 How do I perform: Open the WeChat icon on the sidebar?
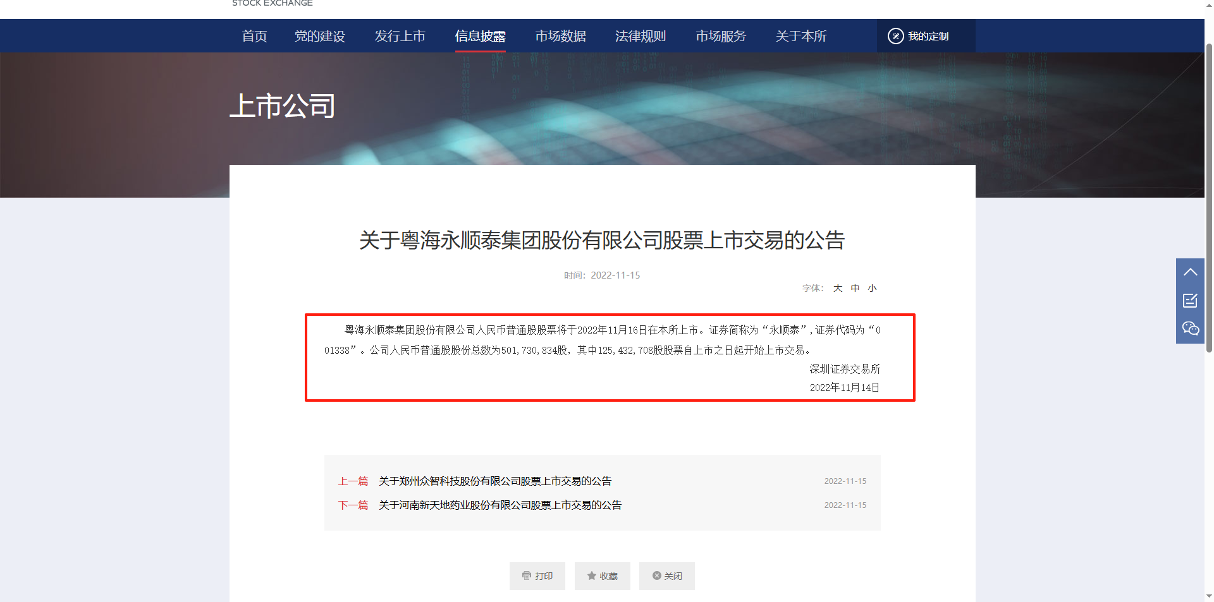(x=1190, y=328)
